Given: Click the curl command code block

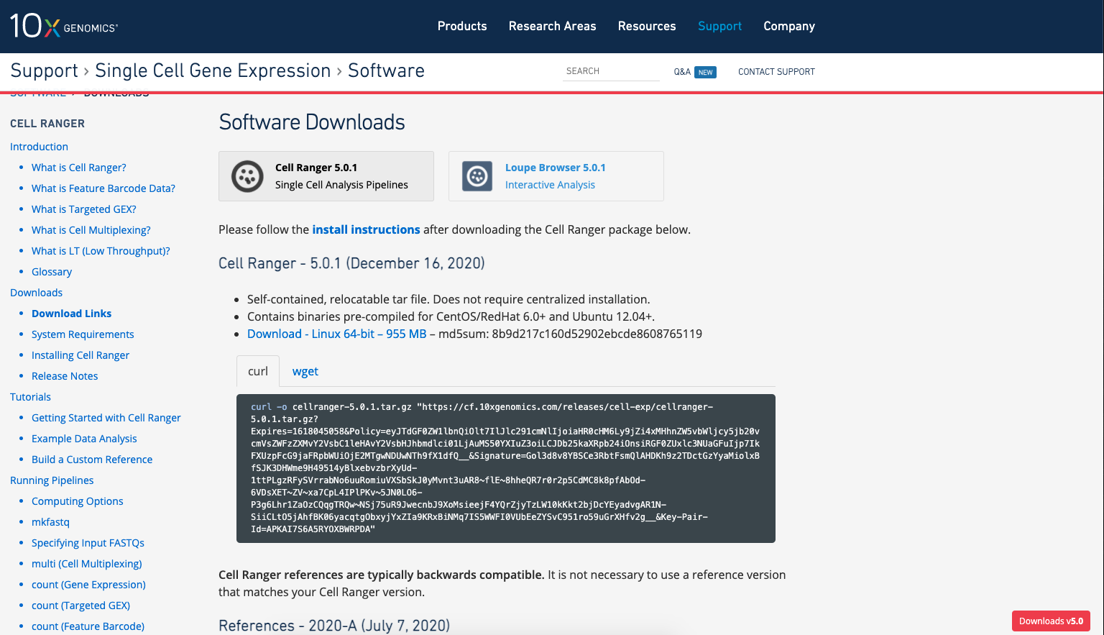Looking at the screenshot, I should tap(506, 468).
